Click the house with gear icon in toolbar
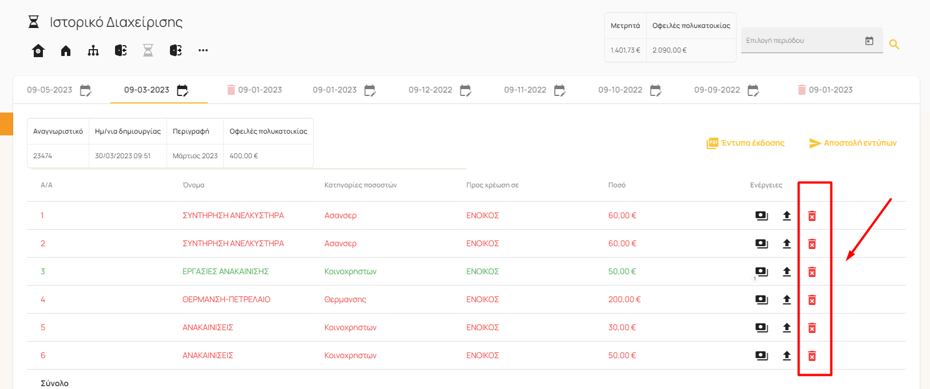 pos(38,51)
